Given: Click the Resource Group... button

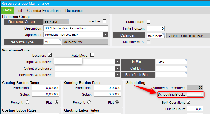Looking at the screenshot, I should pyautogui.click(x=23, y=22).
